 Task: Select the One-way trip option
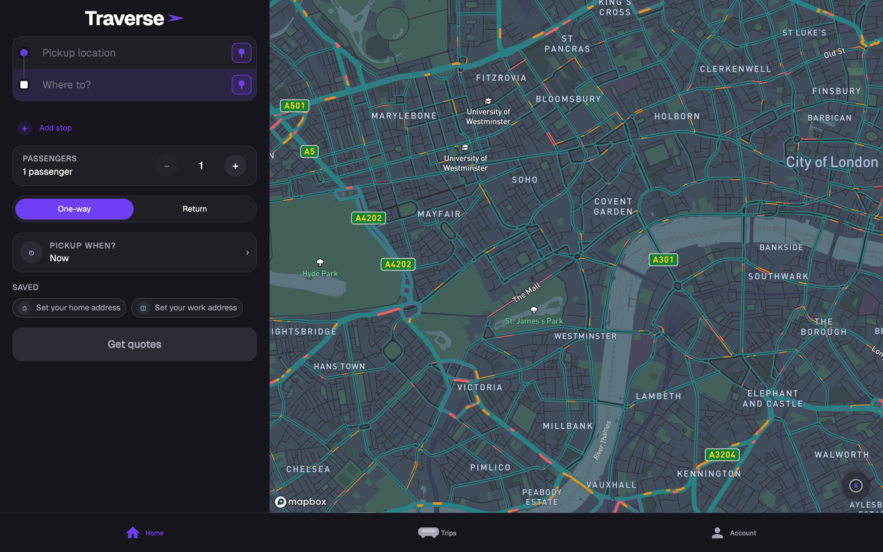click(x=74, y=209)
